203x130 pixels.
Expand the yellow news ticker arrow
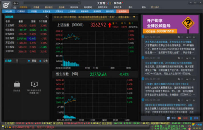[134, 17]
